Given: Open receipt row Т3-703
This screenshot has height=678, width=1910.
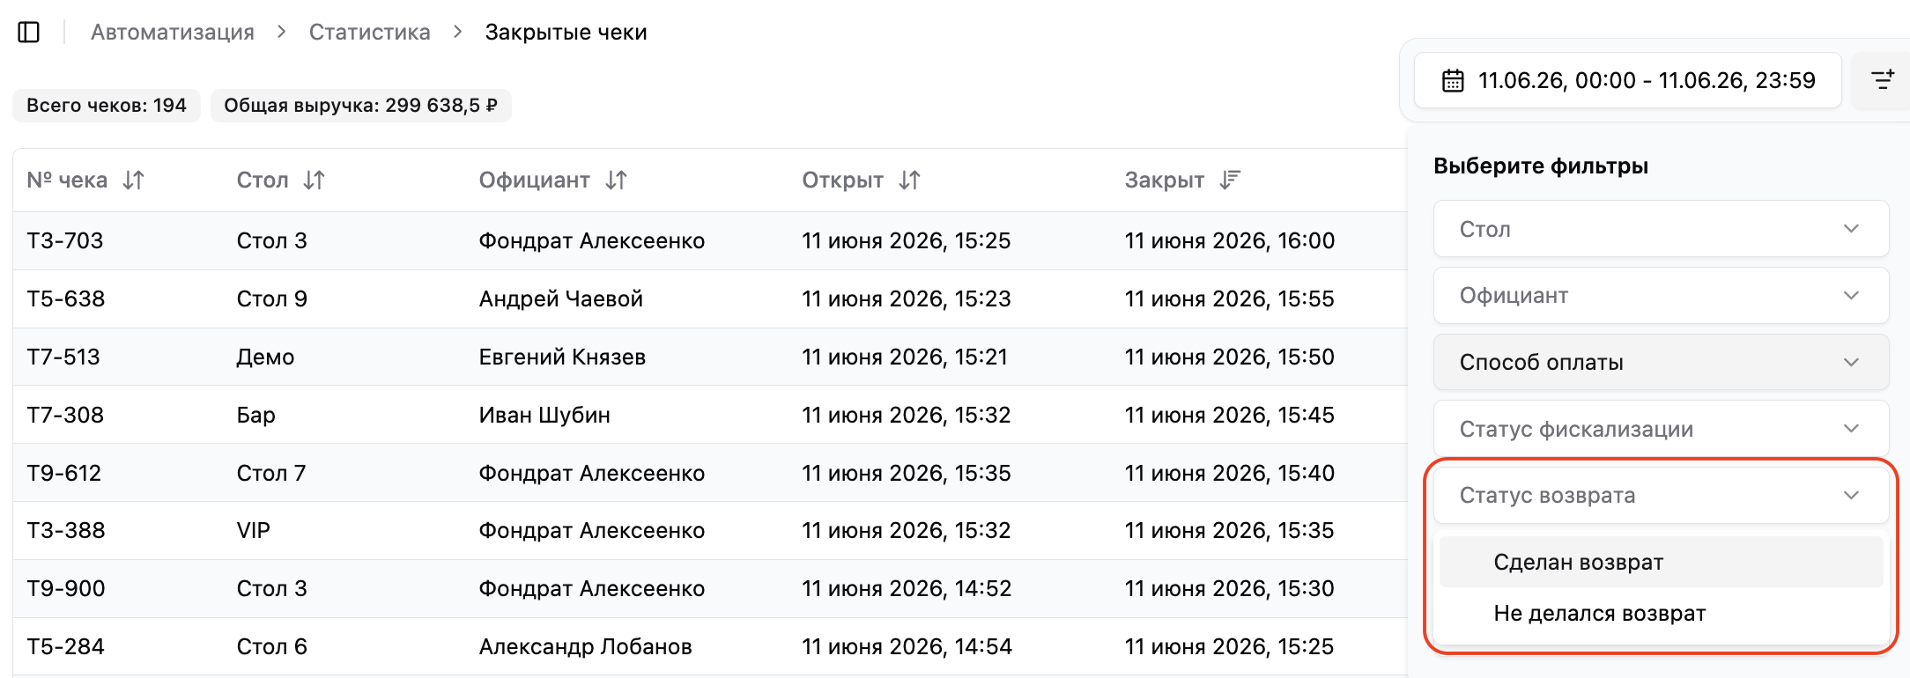Looking at the screenshot, I should (710, 240).
